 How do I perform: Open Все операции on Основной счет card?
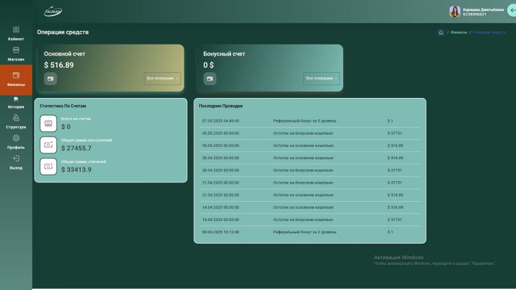pos(162,79)
